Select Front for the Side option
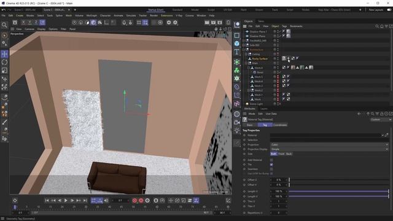Screen dimensions: 393x221 [281, 154]
